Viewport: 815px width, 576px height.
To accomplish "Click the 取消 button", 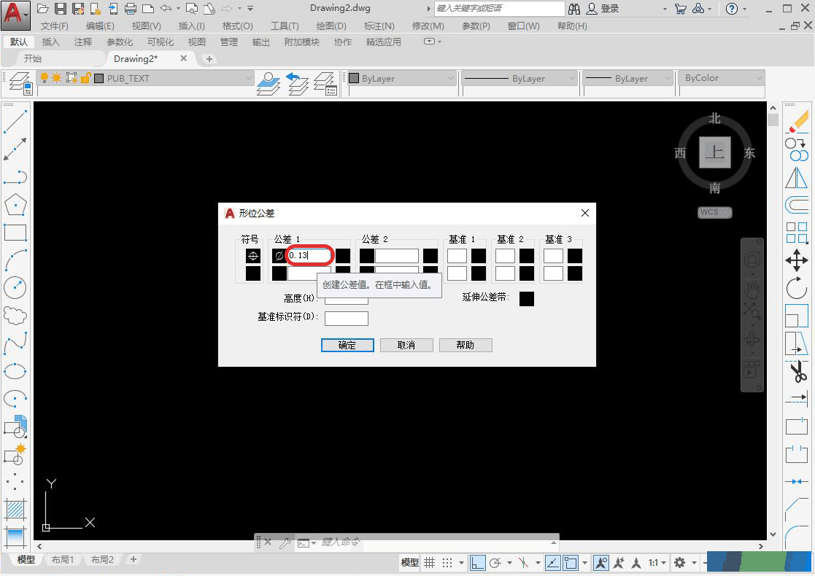I will coord(406,345).
